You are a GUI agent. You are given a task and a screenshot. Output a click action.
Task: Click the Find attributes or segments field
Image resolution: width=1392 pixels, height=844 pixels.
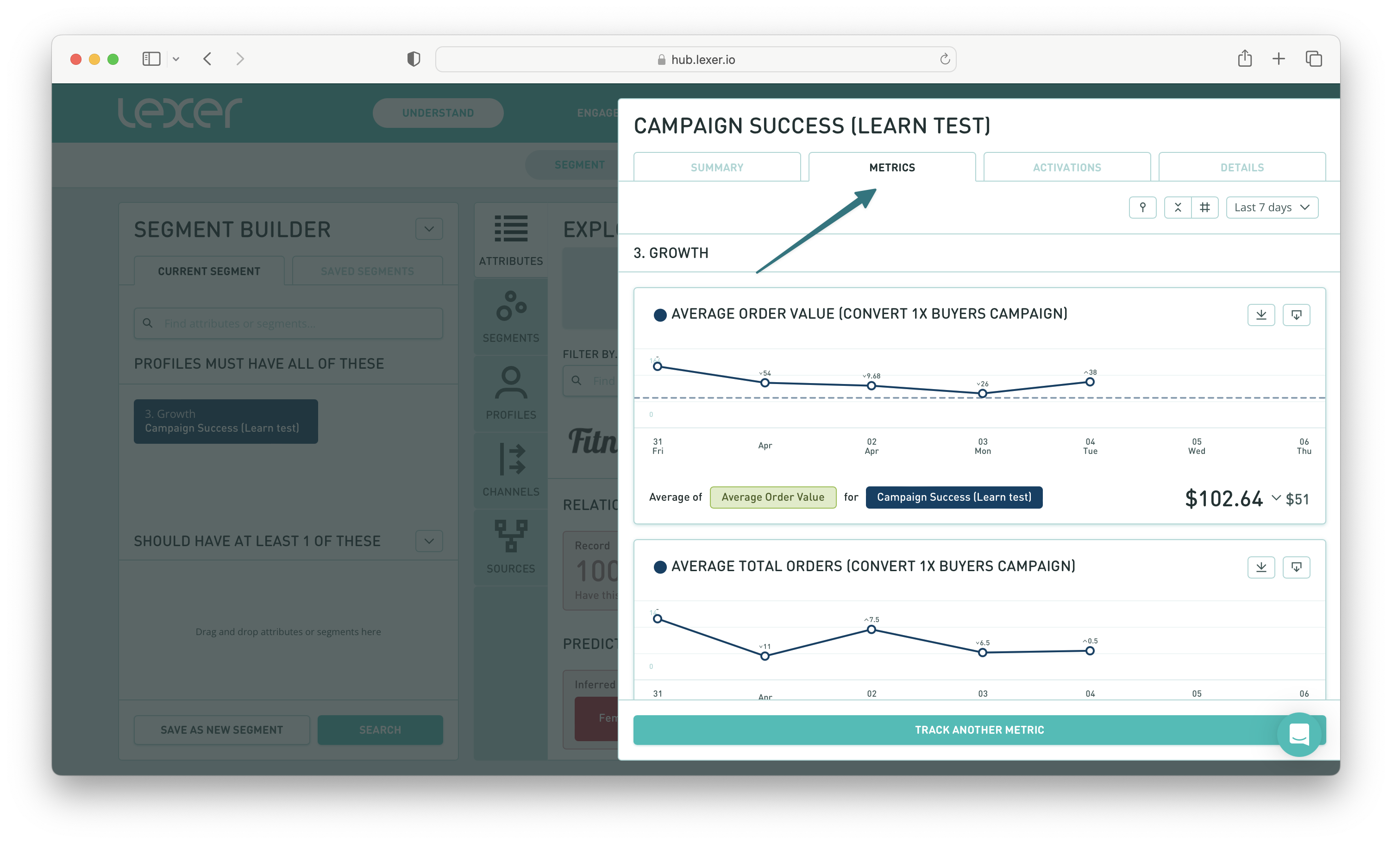click(288, 323)
